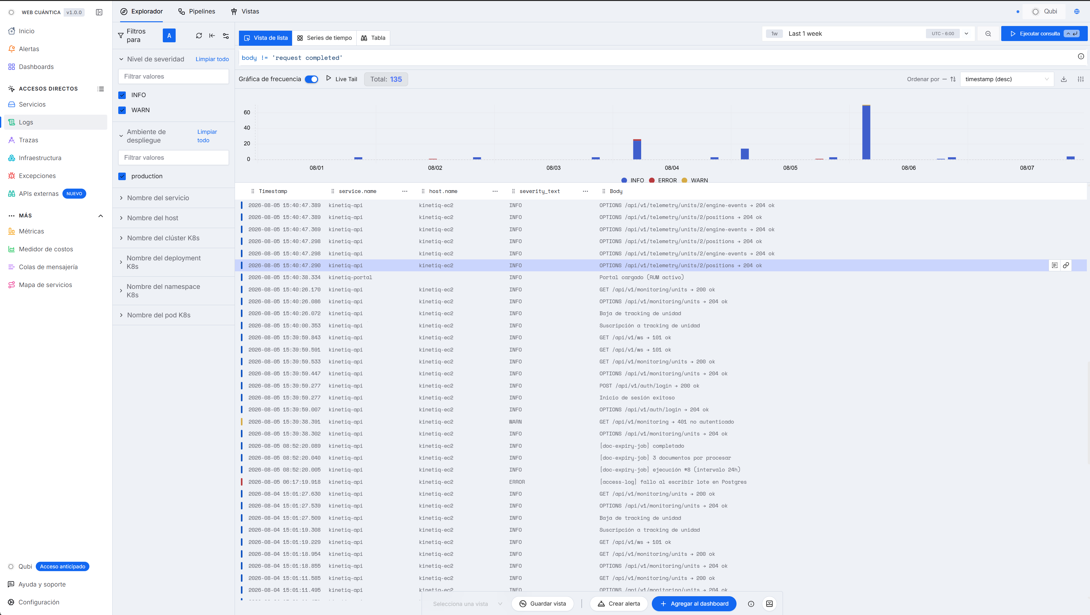Go to Dashboards in sidebar
The image size is (1090, 615).
36,67
